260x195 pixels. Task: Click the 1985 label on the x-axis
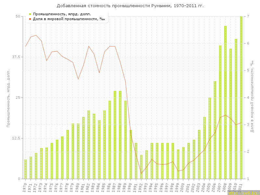[104, 188]
